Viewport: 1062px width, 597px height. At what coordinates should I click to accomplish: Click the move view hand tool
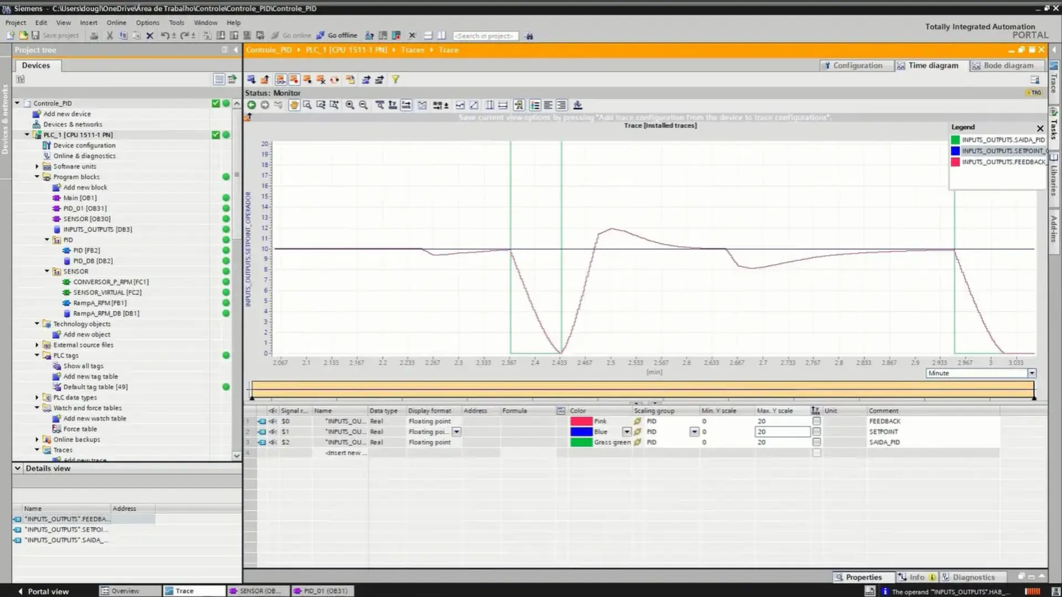(294, 105)
